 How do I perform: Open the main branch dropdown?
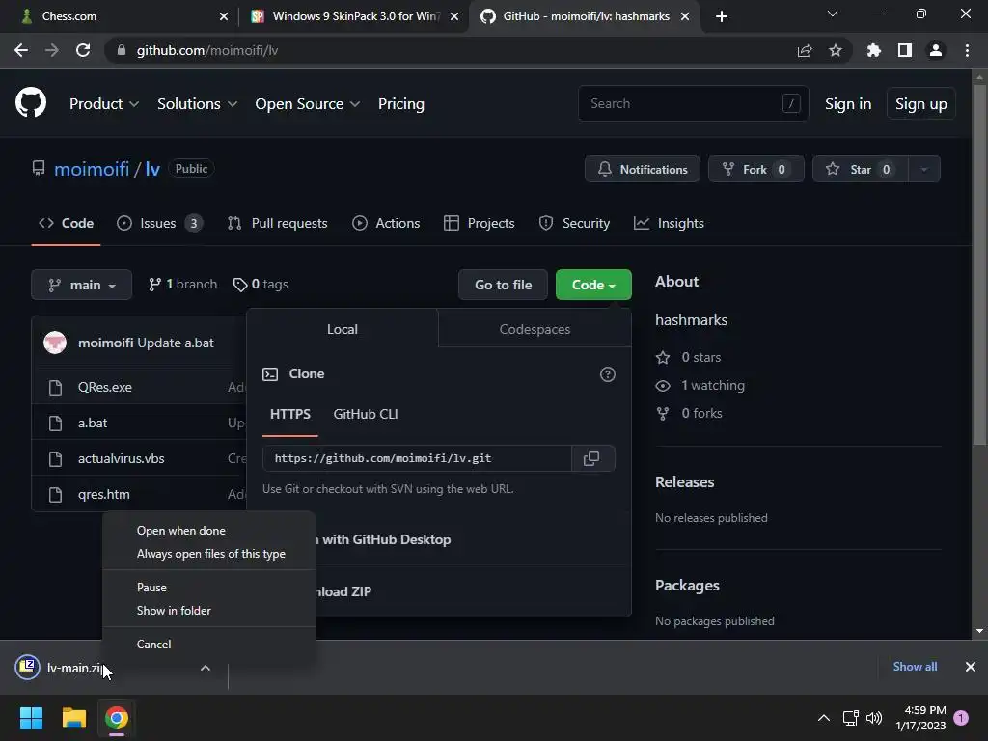pos(81,285)
